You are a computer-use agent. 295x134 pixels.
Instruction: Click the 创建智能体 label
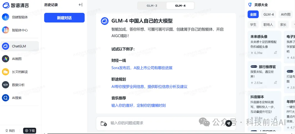click(x=20, y=17)
